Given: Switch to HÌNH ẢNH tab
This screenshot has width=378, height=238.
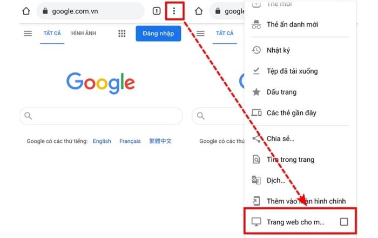Looking at the screenshot, I should (x=84, y=34).
